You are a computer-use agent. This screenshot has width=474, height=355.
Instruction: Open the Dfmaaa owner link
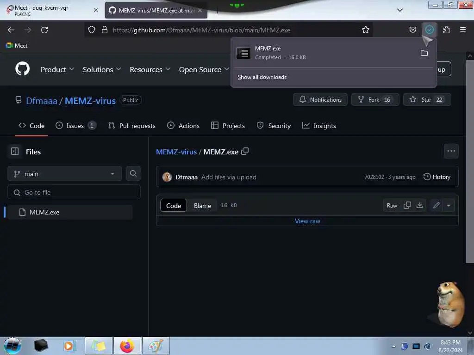click(41, 100)
